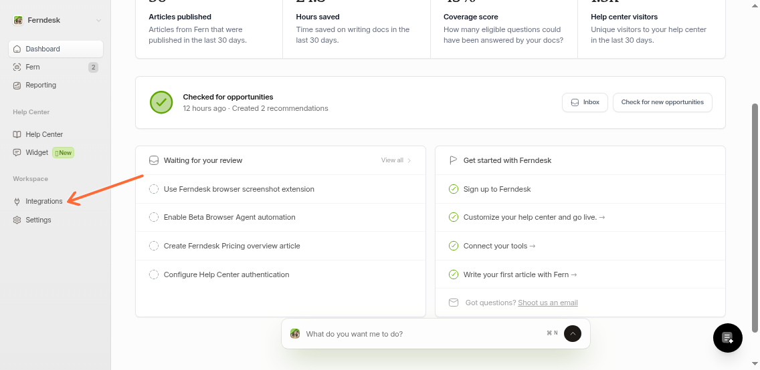The height and width of the screenshot is (370, 760).
Task: Open Connect your tools link
Action: coord(499,246)
